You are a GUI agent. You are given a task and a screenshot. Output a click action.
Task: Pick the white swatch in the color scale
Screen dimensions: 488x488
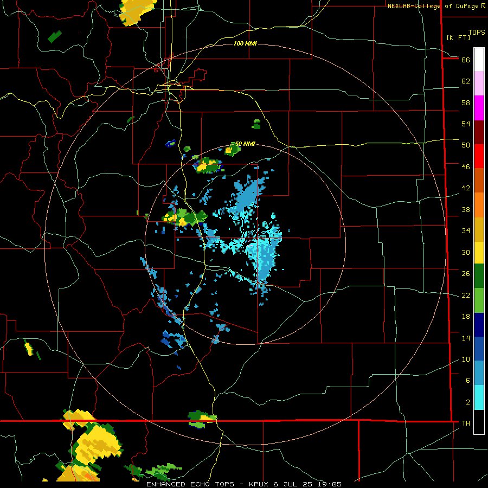pyautogui.click(x=479, y=60)
